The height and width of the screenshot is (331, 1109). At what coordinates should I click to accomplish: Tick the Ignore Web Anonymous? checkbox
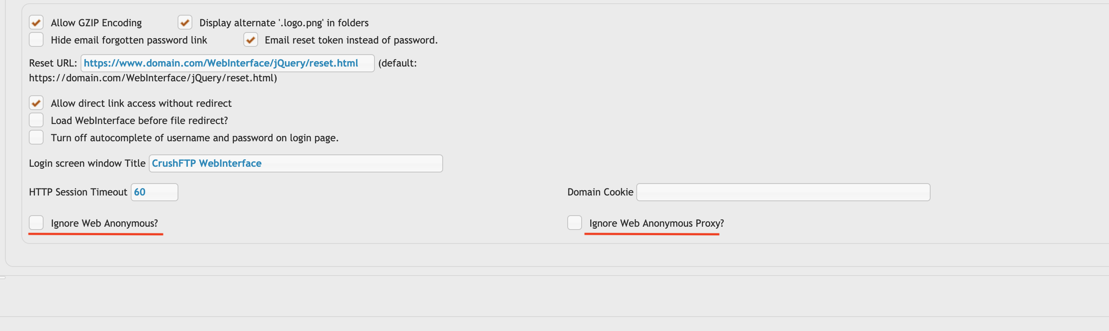(x=36, y=223)
